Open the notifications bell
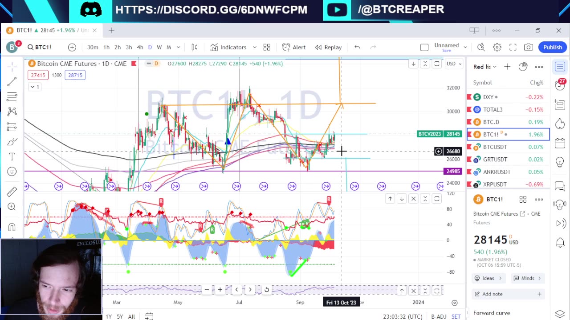 click(560, 243)
